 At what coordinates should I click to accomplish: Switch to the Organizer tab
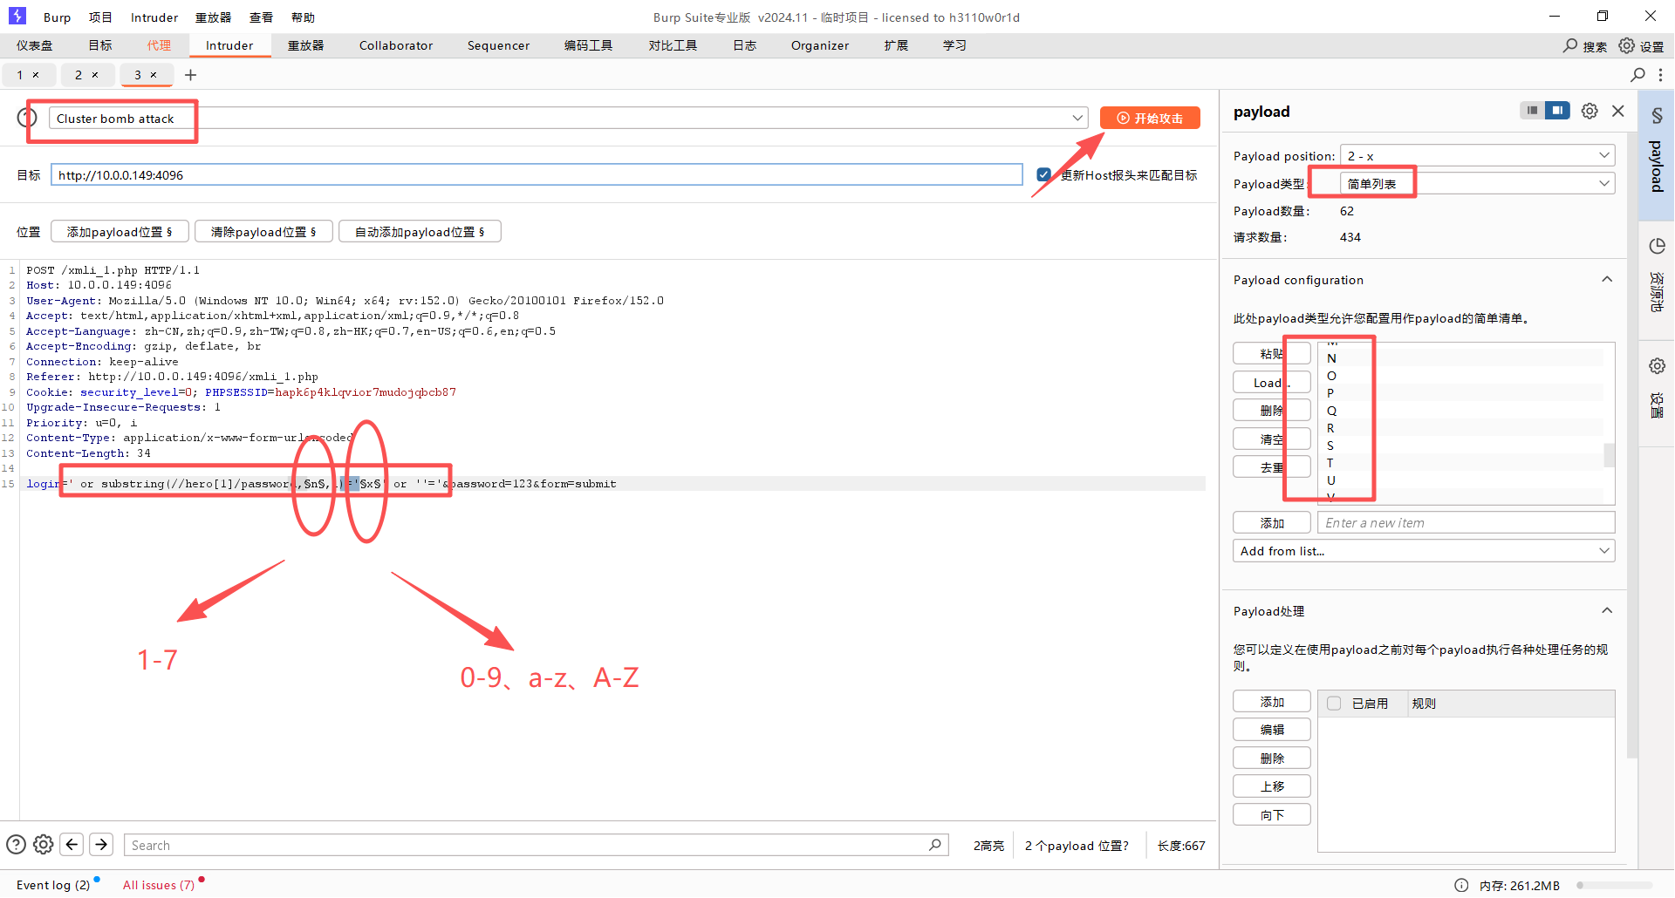coord(820,45)
